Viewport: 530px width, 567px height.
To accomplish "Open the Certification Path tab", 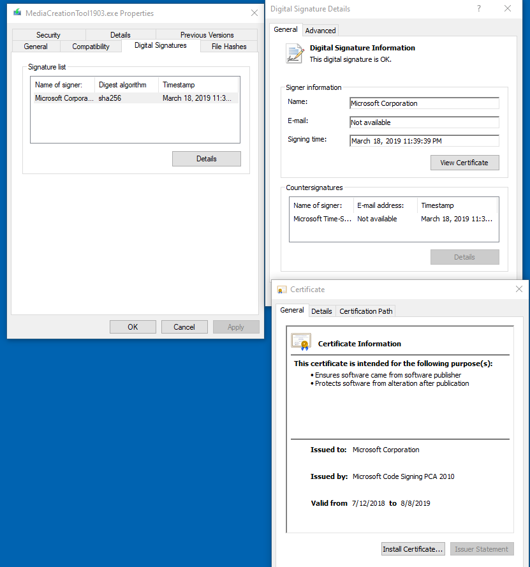I will tap(366, 311).
